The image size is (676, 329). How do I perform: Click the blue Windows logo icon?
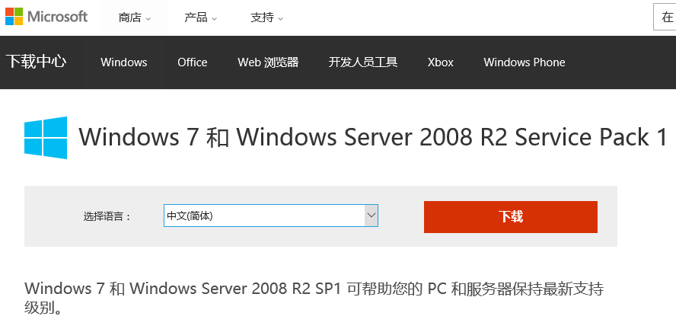[46, 138]
